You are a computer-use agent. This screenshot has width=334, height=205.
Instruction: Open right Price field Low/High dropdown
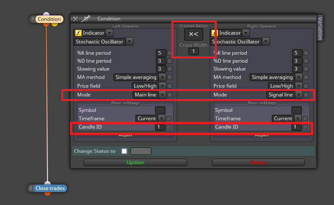pos(299,86)
